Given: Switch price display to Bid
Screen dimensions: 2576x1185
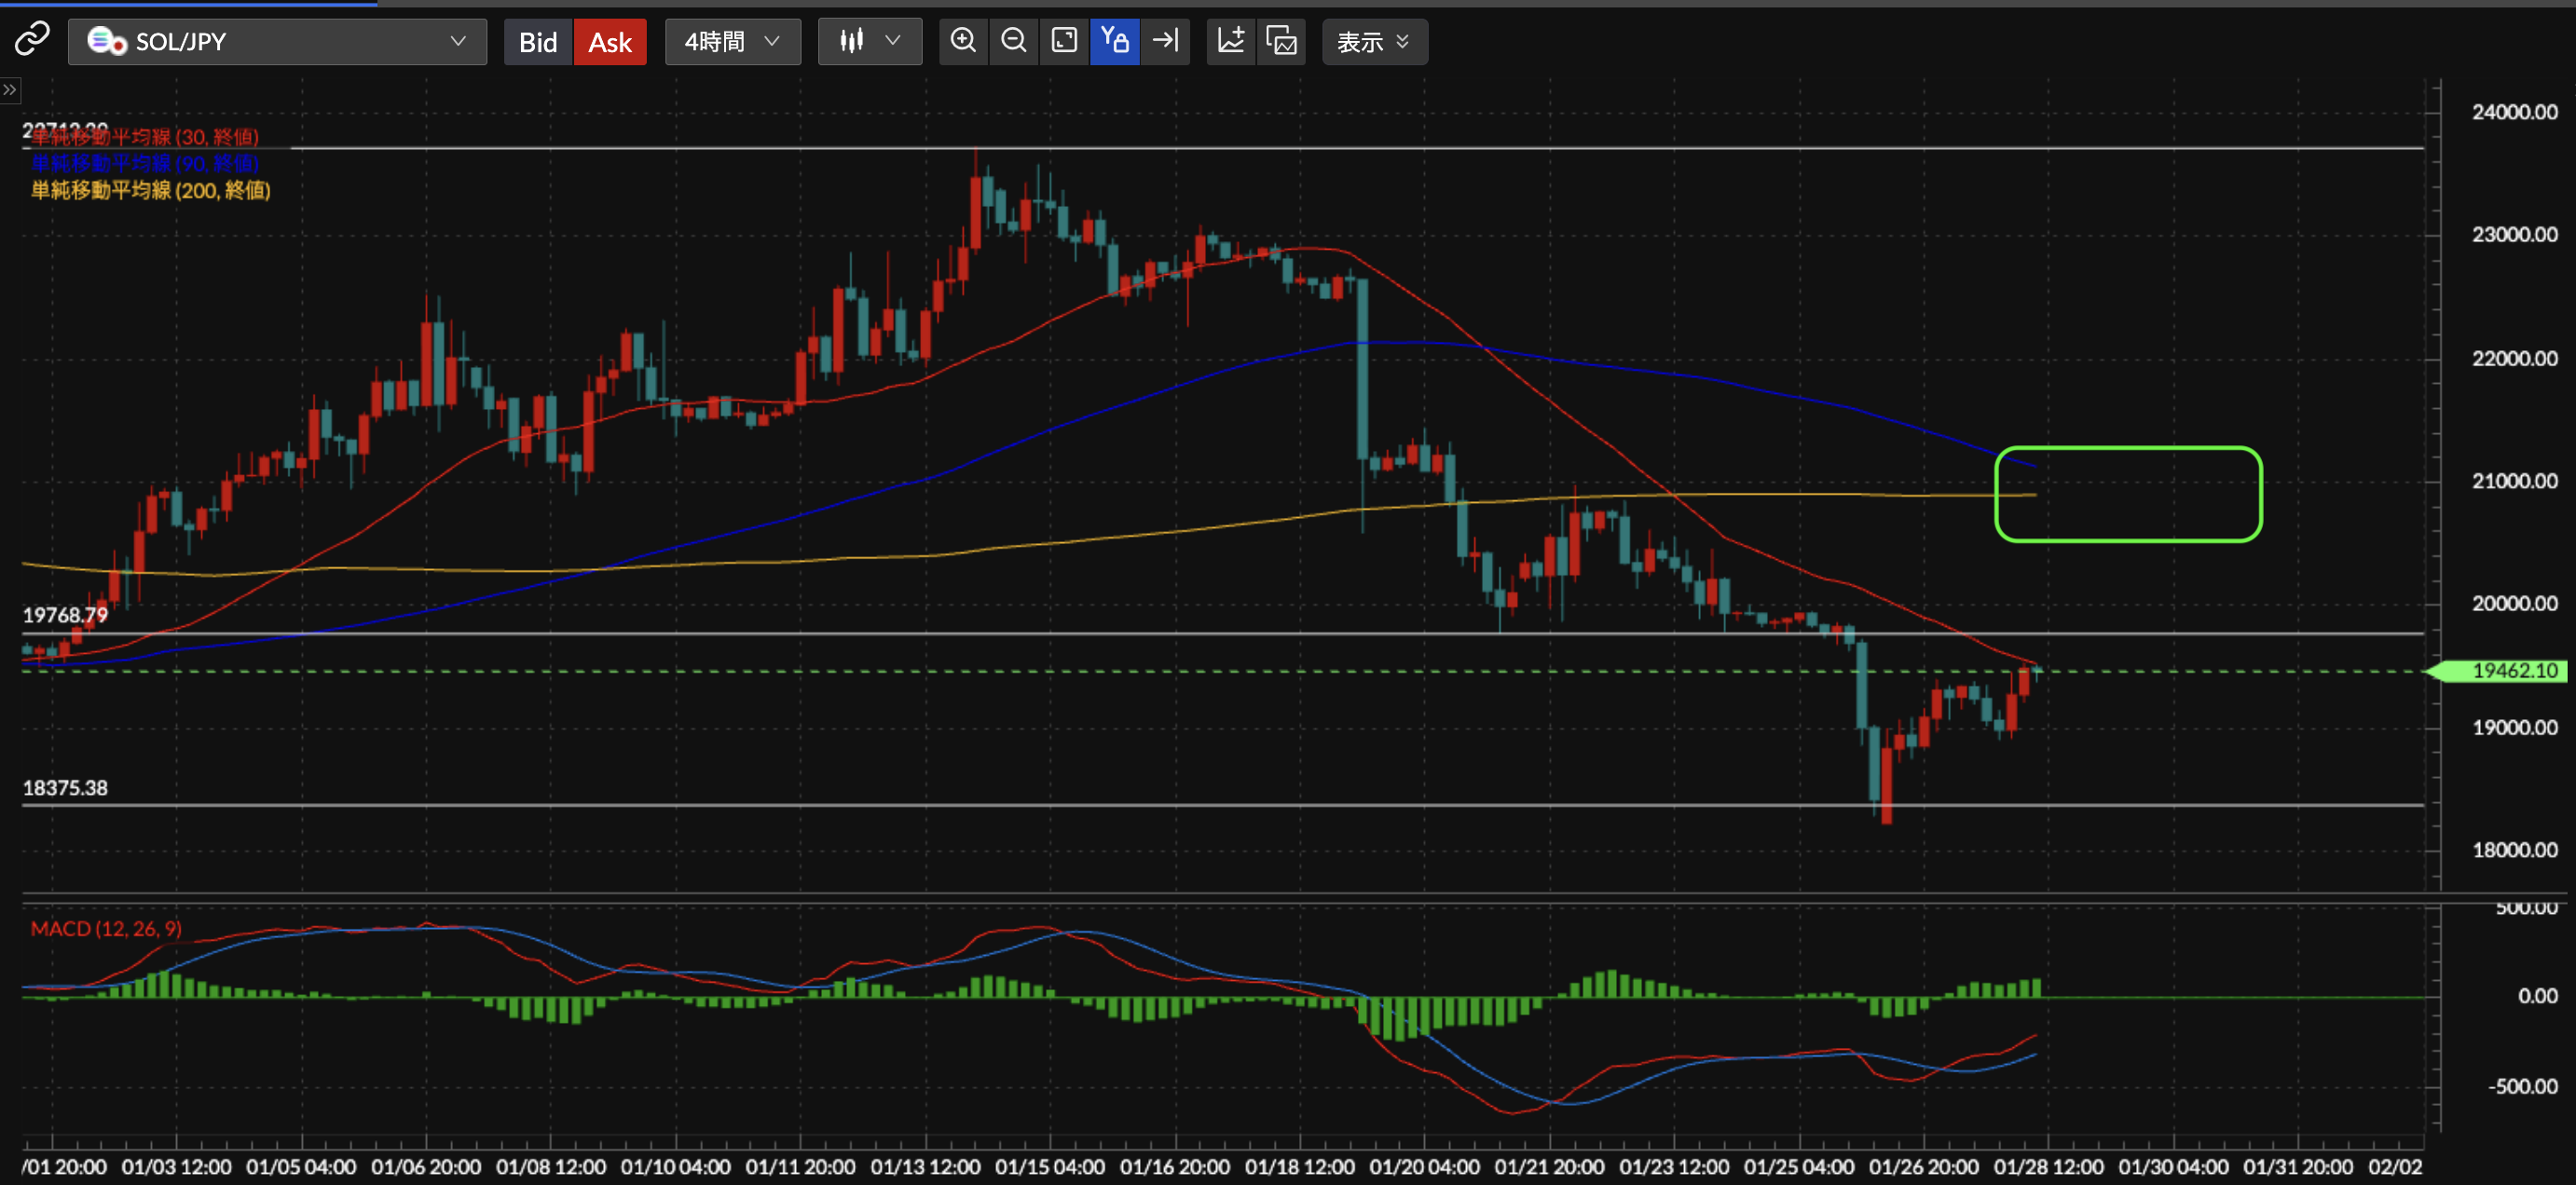Looking at the screenshot, I should (537, 42).
